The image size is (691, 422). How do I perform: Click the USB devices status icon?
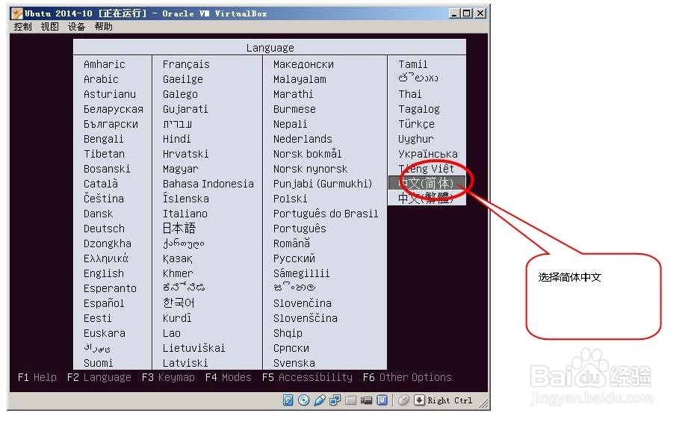pyautogui.click(x=320, y=400)
